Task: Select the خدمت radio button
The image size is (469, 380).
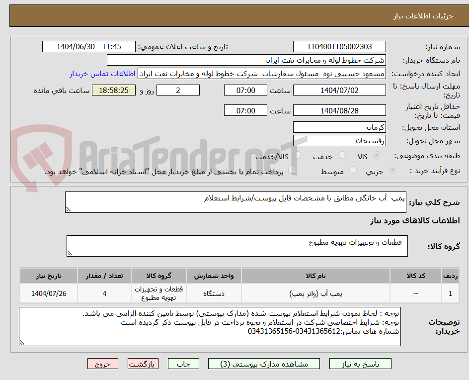Action: [x=343, y=155]
